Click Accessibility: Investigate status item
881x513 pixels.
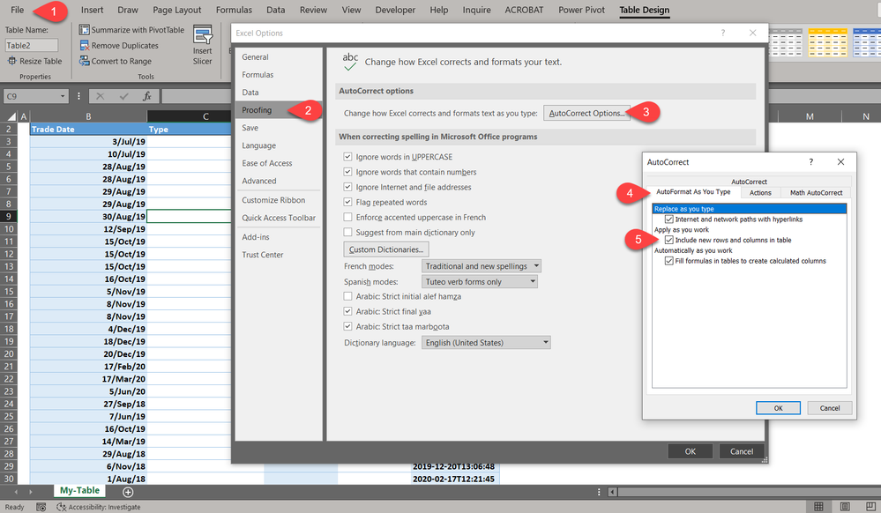pyautogui.click(x=98, y=507)
